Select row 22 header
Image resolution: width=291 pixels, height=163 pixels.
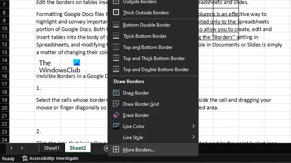click(x=5, y=124)
